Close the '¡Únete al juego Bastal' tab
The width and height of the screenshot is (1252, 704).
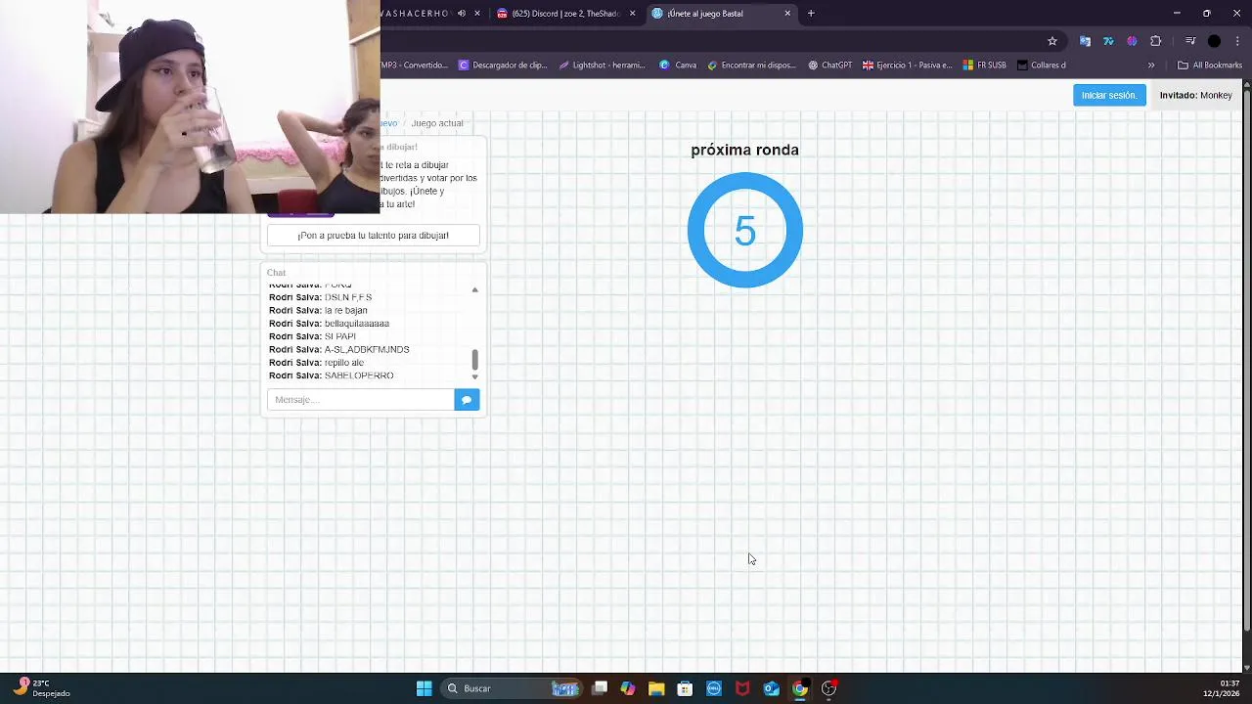click(787, 14)
